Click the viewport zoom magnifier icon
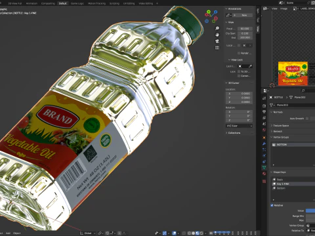315x236 pixels. coord(217,28)
